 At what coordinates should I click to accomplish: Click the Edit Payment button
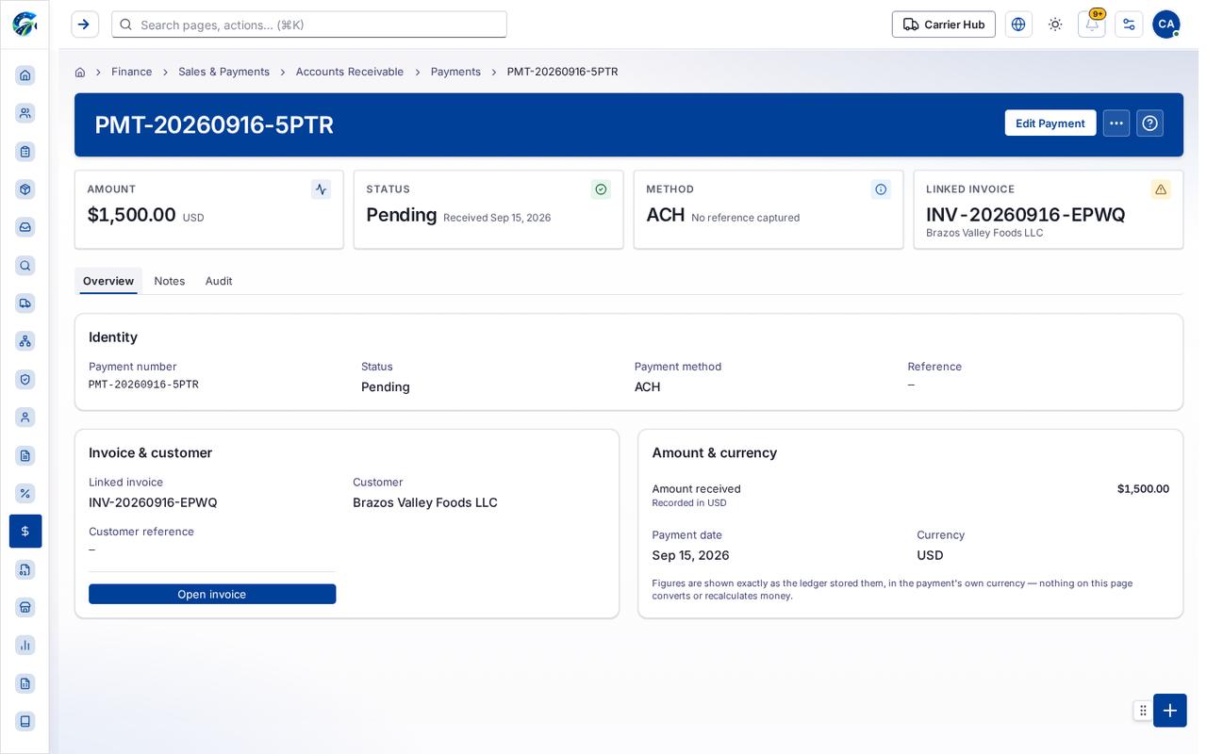click(1050, 123)
